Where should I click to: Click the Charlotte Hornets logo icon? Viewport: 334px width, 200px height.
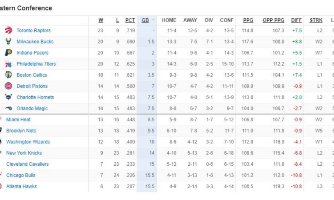[8, 97]
